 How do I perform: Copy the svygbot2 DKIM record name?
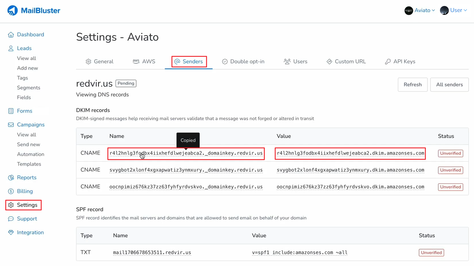186,170
